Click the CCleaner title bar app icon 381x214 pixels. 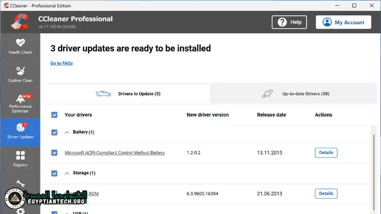click(6, 5)
